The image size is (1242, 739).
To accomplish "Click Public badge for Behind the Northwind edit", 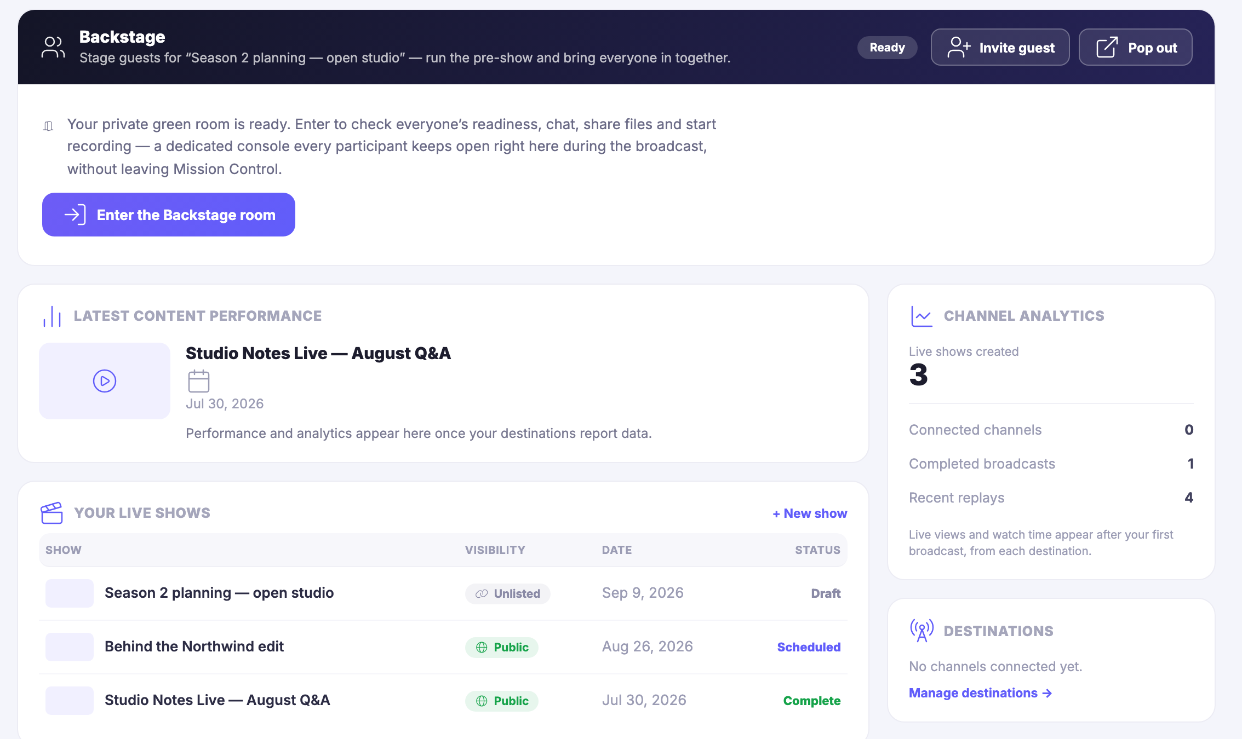I will [502, 647].
